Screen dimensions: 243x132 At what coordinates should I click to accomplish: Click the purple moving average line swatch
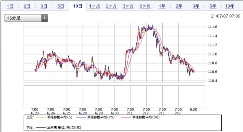pos(81,117)
